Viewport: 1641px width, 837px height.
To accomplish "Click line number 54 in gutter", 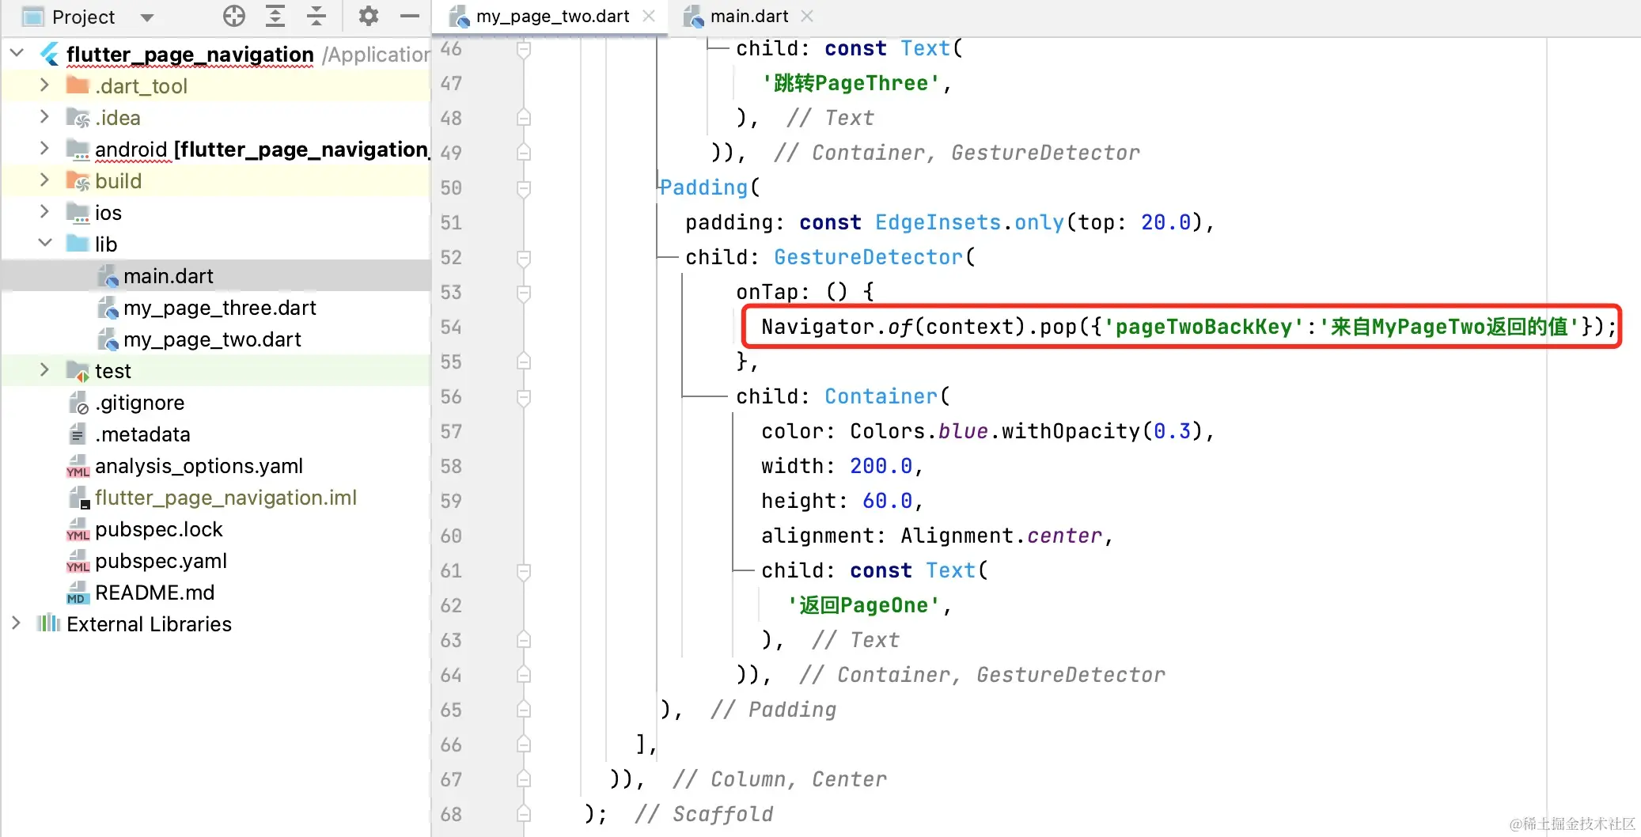I will pos(451,327).
